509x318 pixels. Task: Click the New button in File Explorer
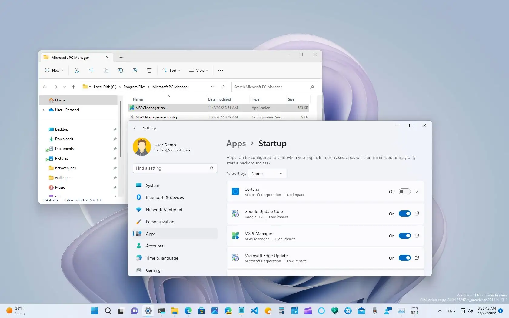click(54, 70)
